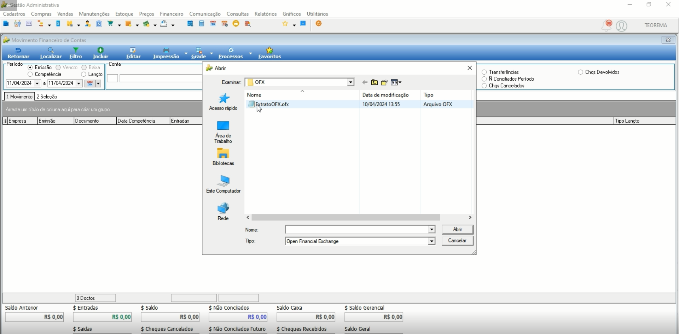Click the calculator toolbar icon
The image size is (679, 334).
click(x=202, y=24)
